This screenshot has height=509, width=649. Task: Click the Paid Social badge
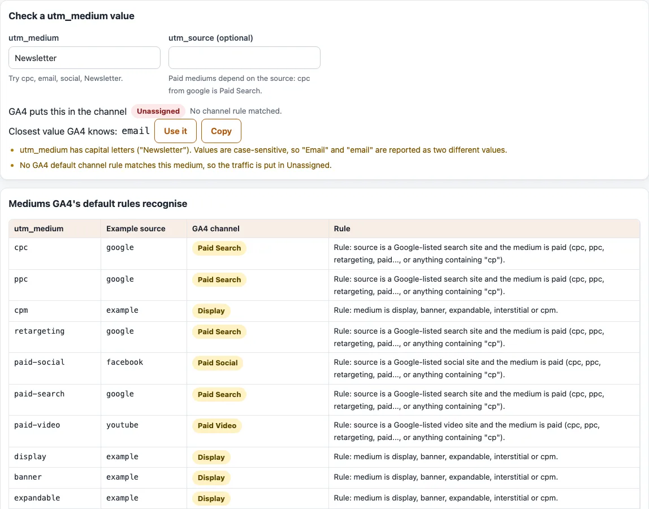pyautogui.click(x=217, y=363)
